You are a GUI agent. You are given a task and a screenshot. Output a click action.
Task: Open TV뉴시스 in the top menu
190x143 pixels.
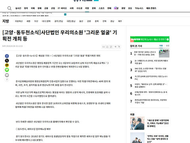pyautogui.click(x=139, y=8)
